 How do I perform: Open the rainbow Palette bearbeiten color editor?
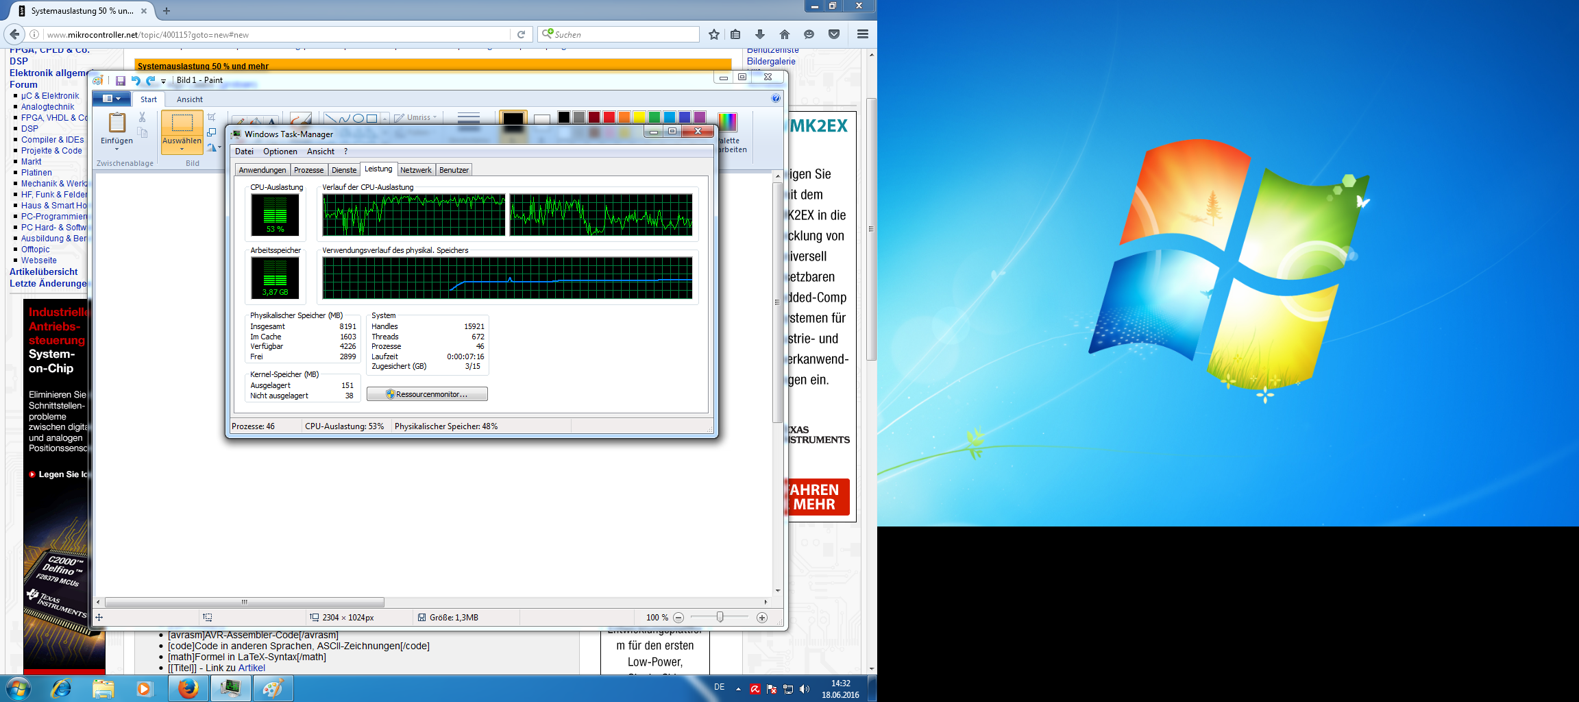(x=727, y=121)
